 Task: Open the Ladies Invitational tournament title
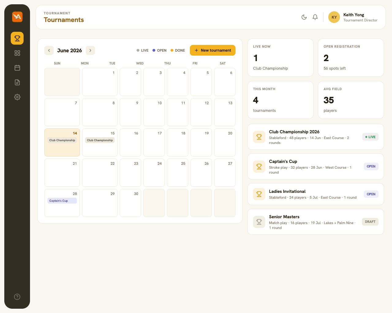coord(287,191)
